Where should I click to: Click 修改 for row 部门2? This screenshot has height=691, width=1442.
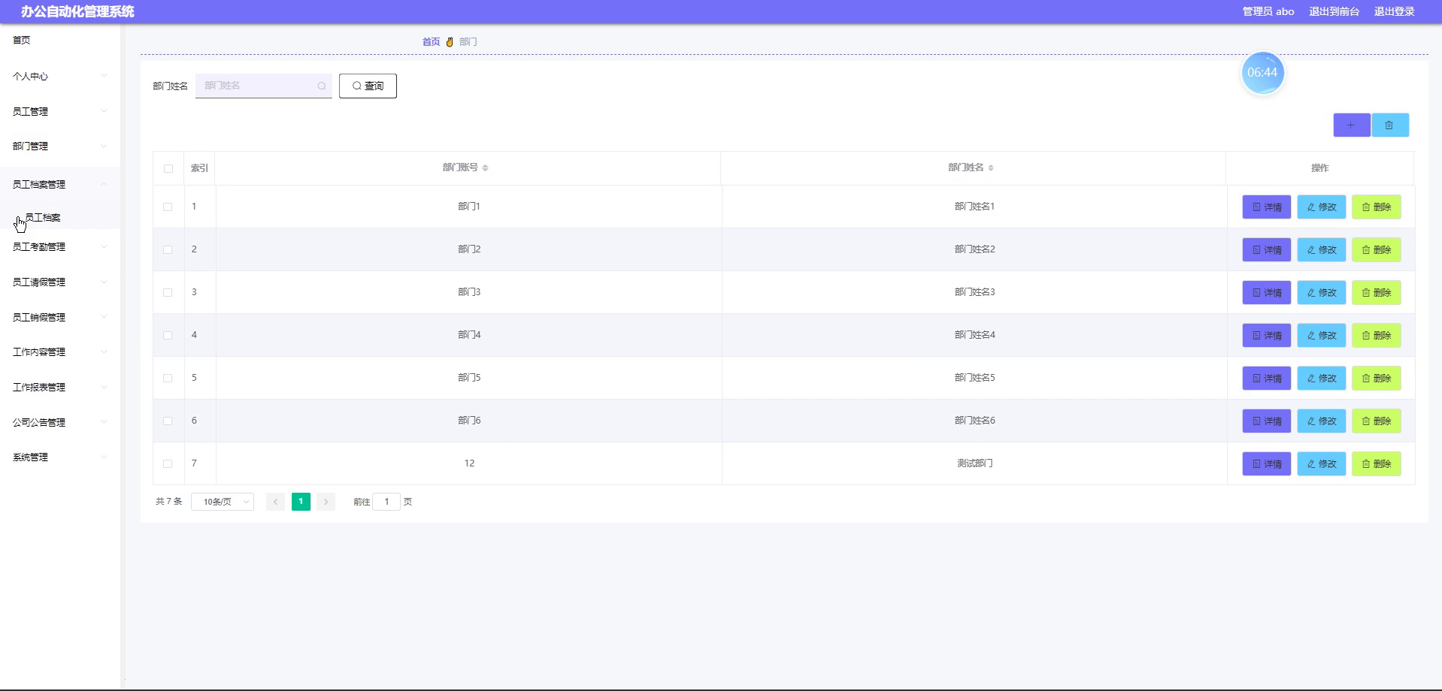coord(1322,250)
